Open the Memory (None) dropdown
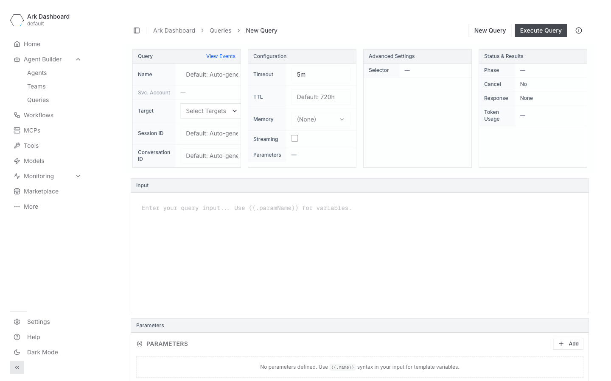Image resolution: width=611 pixels, height=381 pixels. pos(321,119)
